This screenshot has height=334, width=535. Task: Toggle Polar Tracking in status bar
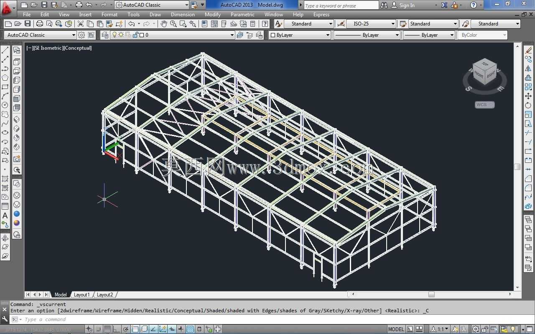126,329
